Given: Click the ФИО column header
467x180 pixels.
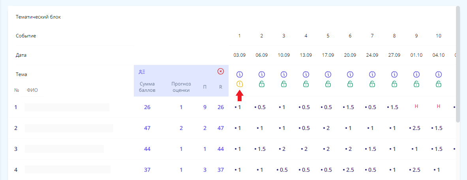Looking at the screenshot, I should (32, 90).
